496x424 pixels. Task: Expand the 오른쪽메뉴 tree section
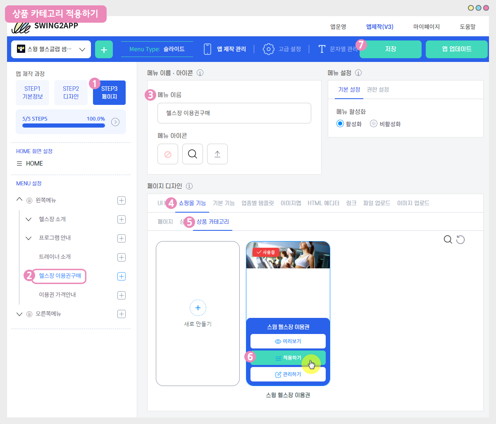pos(19,314)
